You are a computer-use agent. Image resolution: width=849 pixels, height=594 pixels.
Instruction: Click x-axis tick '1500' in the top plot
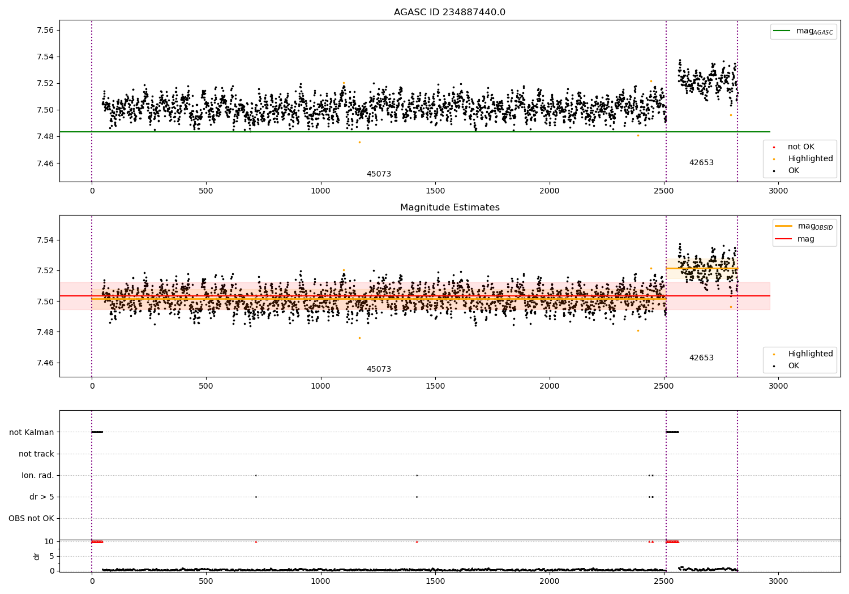click(435, 191)
